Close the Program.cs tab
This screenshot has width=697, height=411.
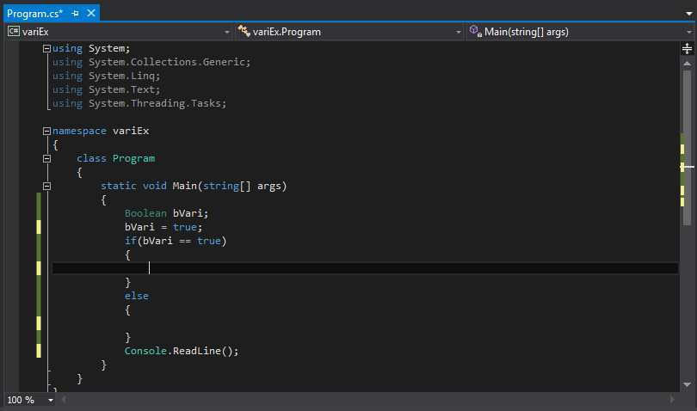pyautogui.click(x=91, y=14)
